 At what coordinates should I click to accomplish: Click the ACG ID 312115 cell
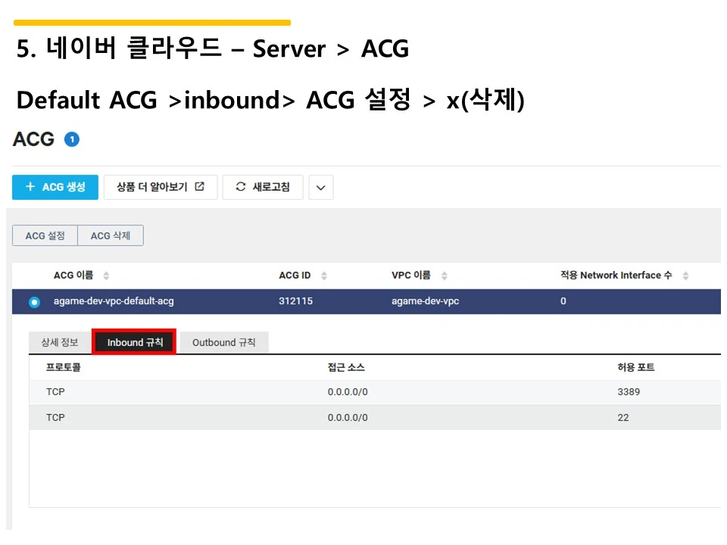298,301
